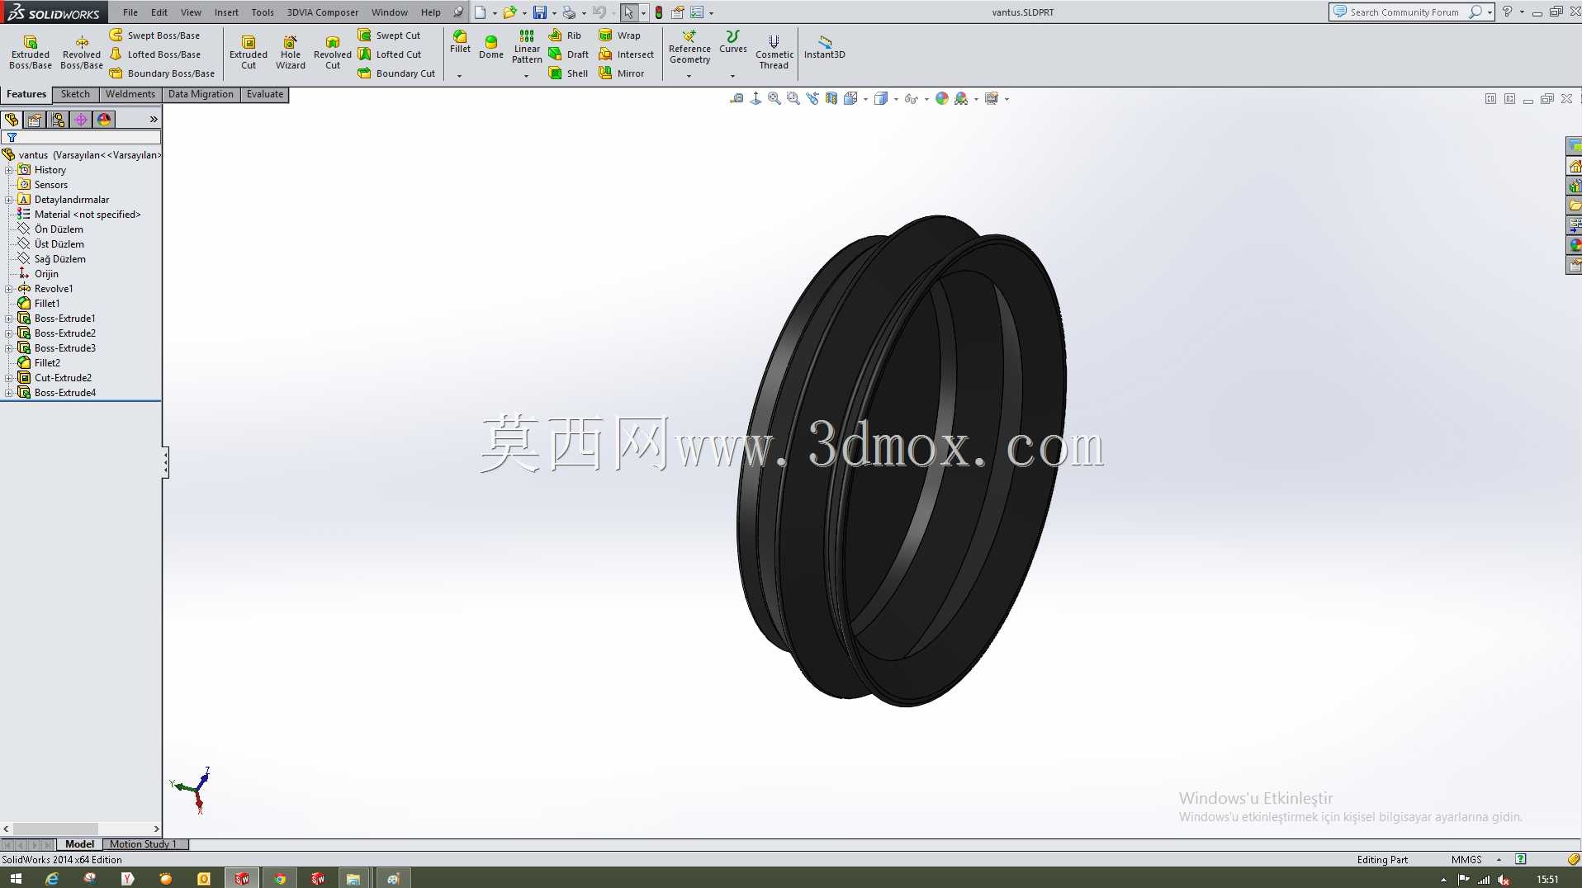Viewport: 1582px width, 888px height.
Task: Open the Intersect tool
Action: 627,54
